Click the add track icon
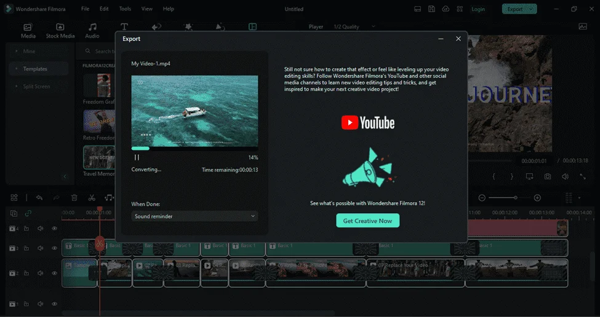The width and height of the screenshot is (600, 317). tap(14, 214)
